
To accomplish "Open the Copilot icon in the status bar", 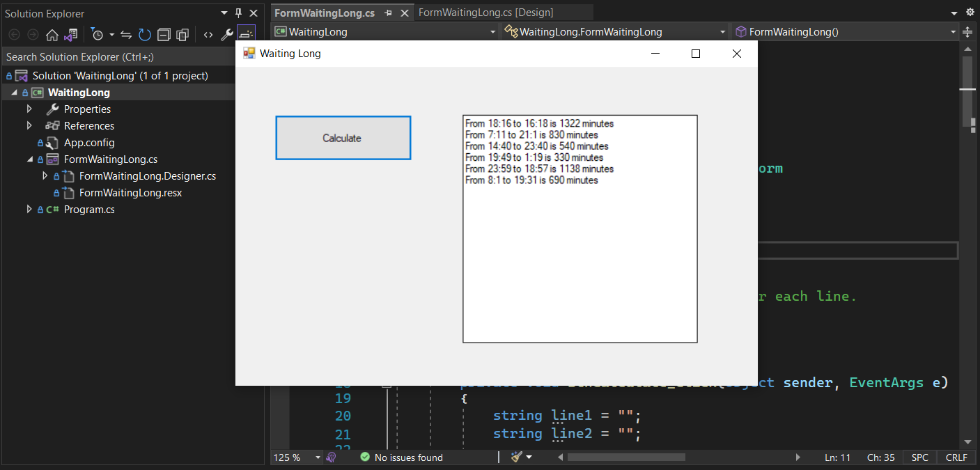I will [x=331, y=457].
